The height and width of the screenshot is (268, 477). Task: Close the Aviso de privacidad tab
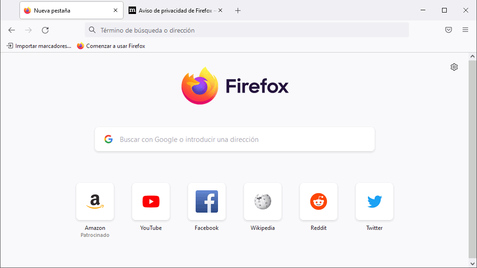(x=220, y=10)
